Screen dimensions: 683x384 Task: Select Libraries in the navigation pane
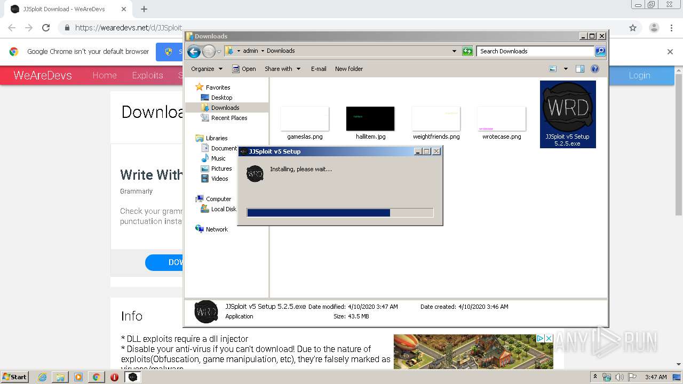point(211,138)
